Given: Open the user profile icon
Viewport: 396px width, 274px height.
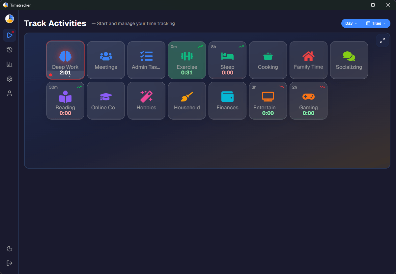Looking at the screenshot, I should coord(9,93).
